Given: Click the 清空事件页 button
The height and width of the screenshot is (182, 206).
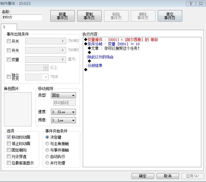Looking at the screenshot, I should click(170, 16).
